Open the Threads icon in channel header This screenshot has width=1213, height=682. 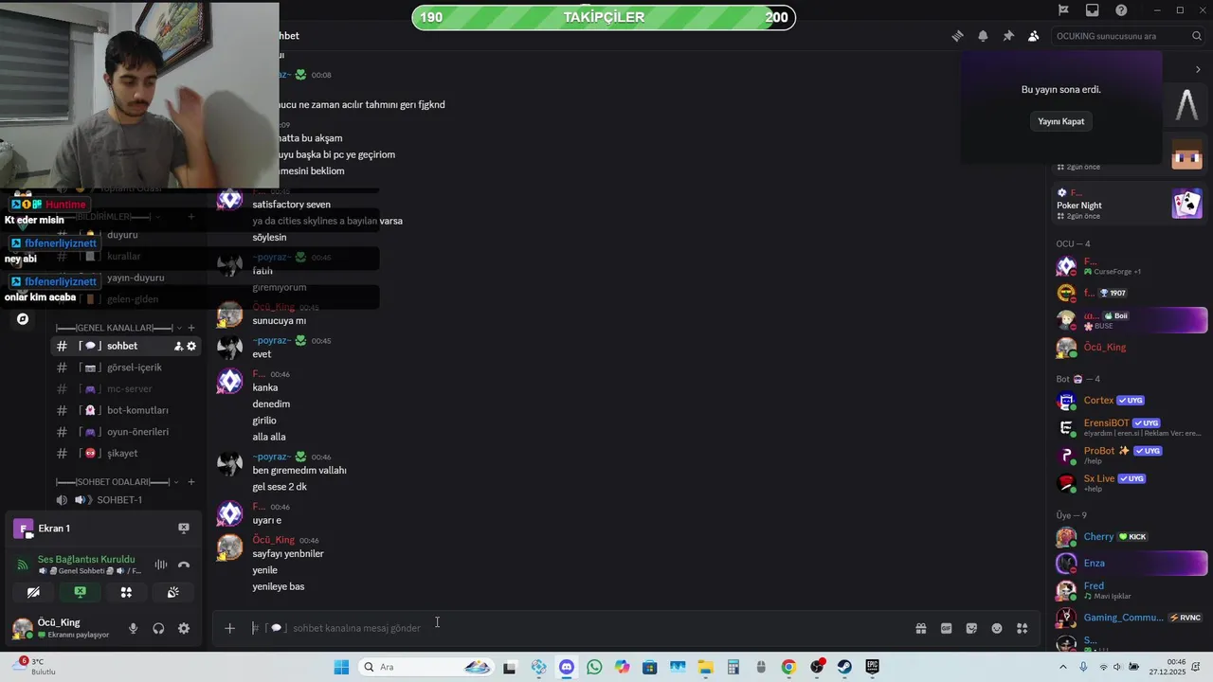(x=957, y=36)
